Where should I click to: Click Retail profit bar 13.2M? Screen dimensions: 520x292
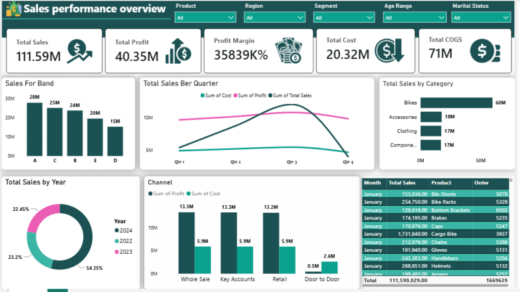pyautogui.click(x=271, y=243)
